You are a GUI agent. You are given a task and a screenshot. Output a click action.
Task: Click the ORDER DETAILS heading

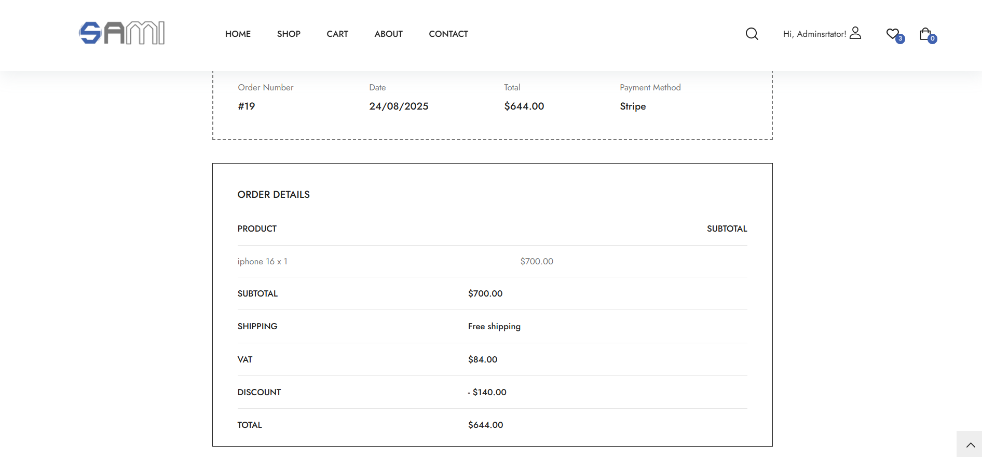pos(274,195)
